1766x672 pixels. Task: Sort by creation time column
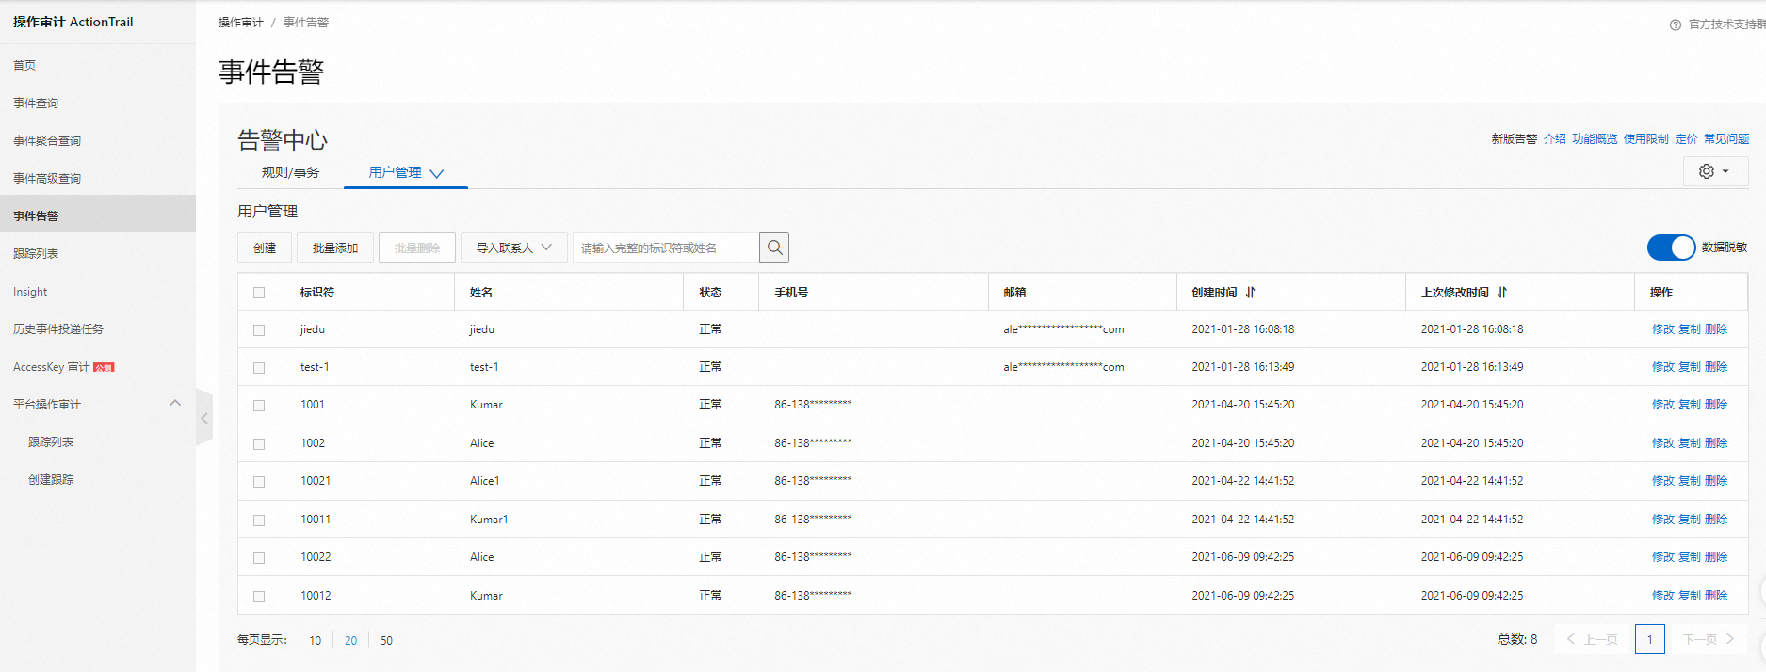[1250, 293]
